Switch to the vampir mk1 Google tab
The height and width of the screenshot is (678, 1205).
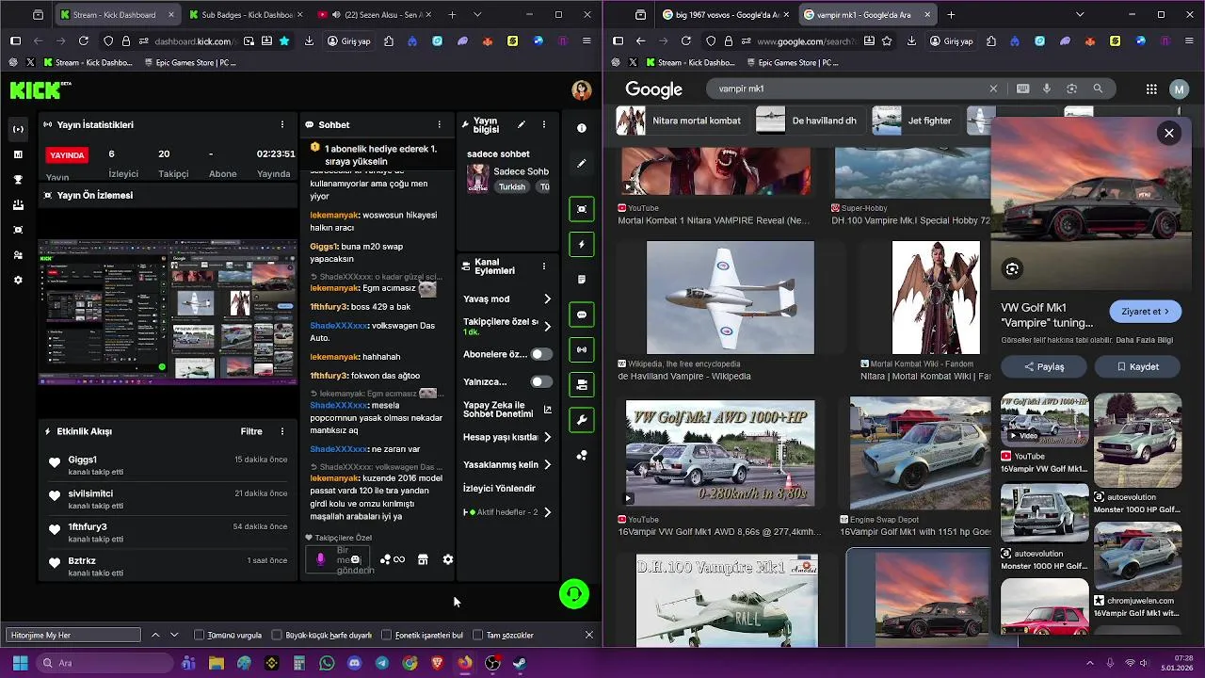867,15
